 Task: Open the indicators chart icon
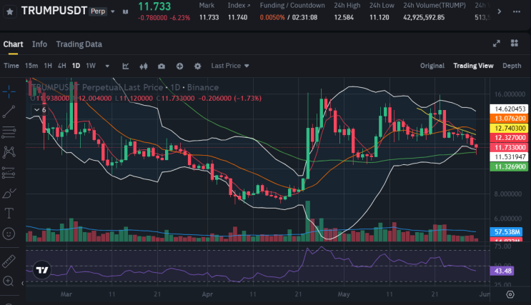[126, 66]
